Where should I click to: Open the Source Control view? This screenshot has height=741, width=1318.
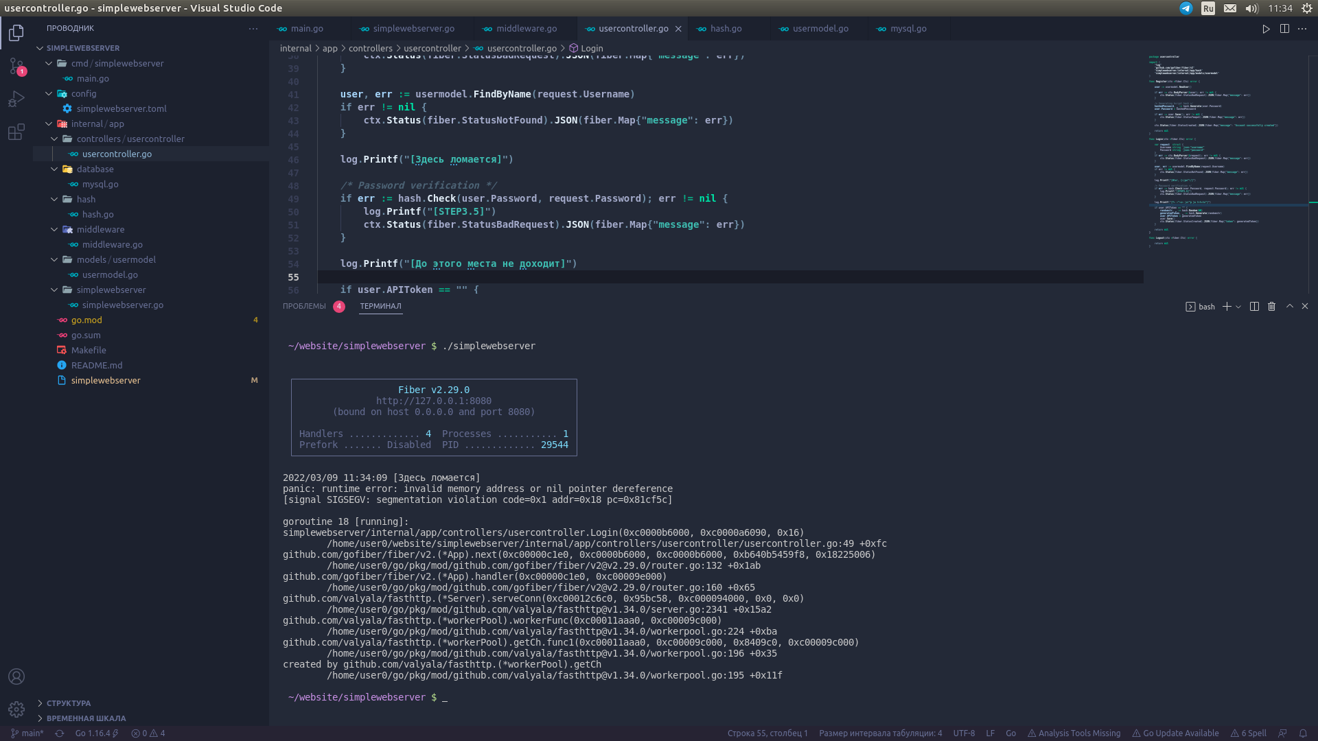tap(16, 66)
